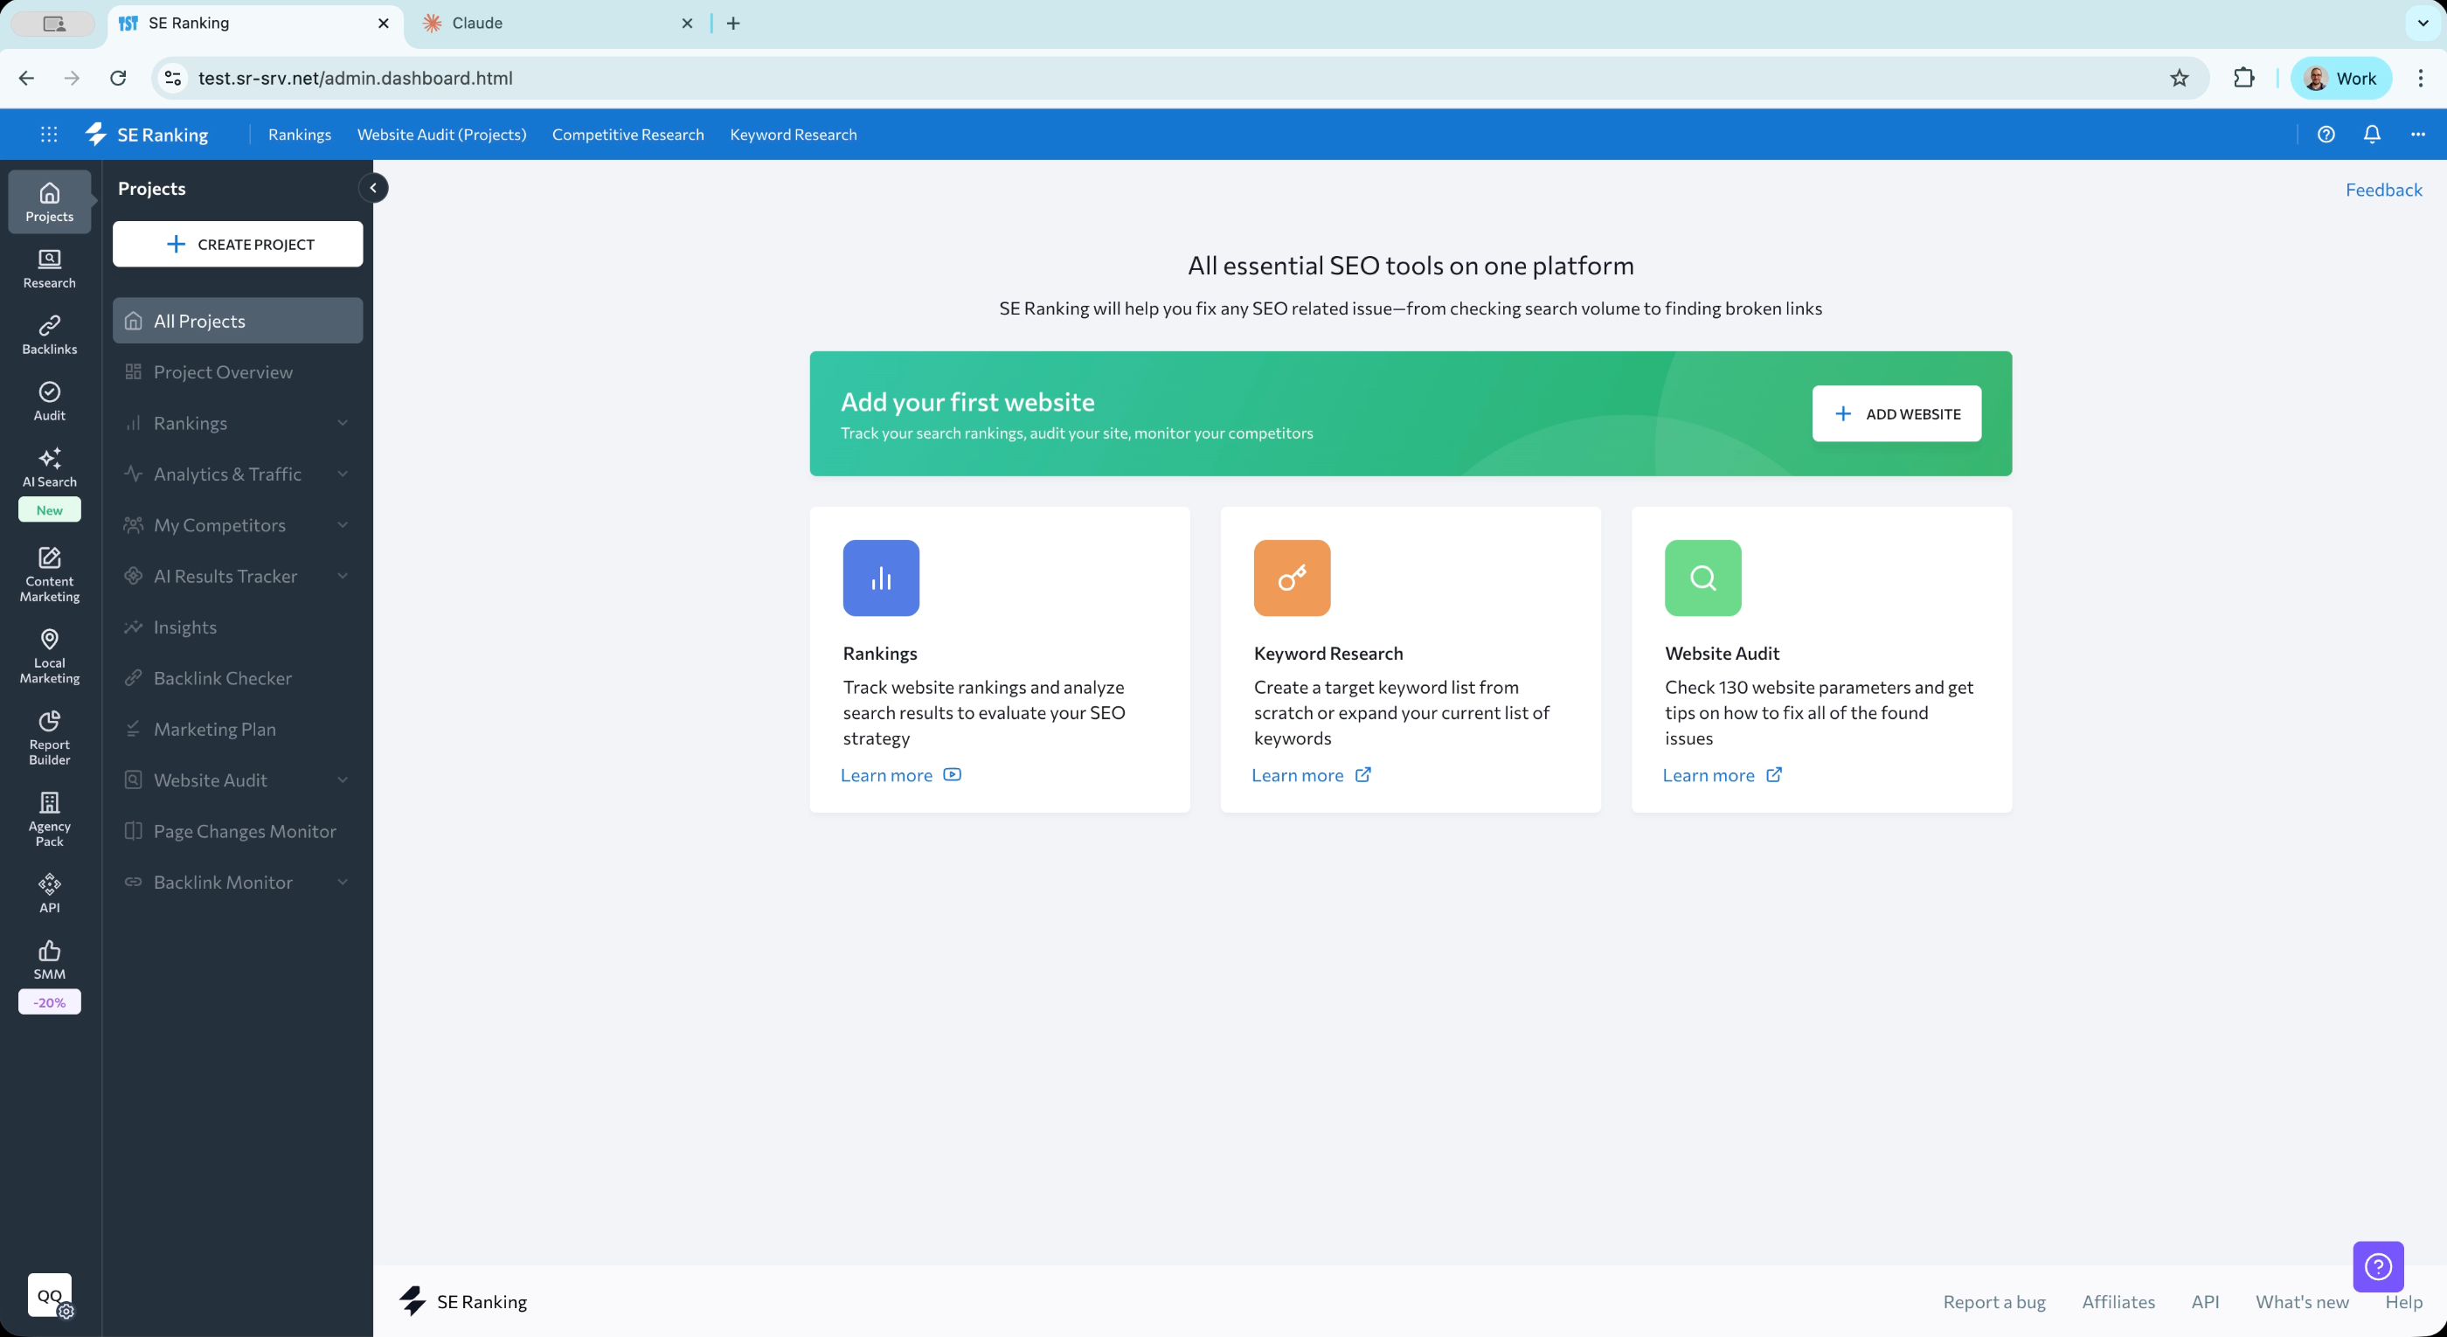Switch to the Claude browser tab
The height and width of the screenshot is (1337, 2447).
click(x=557, y=23)
